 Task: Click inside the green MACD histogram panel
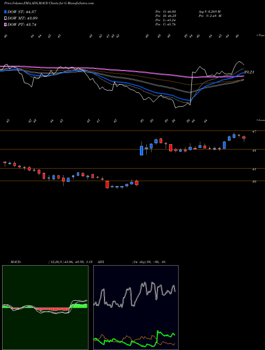[x=45, y=308]
